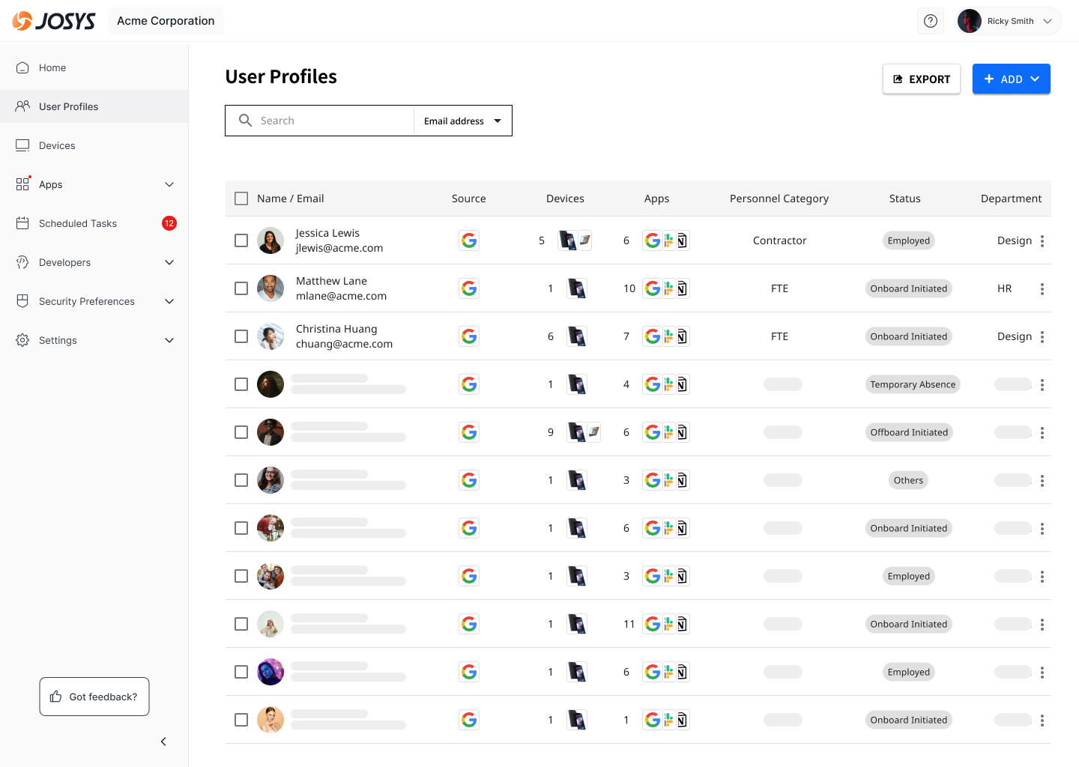This screenshot has height=767, width=1079.
Task: Click the ADD button
Action: pyautogui.click(x=1011, y=79)
